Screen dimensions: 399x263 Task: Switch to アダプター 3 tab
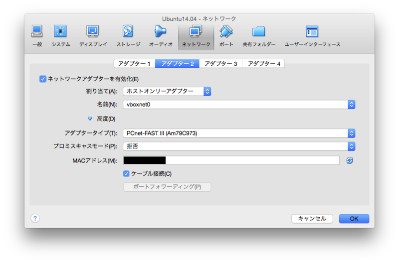pyautogui.click(x=221, y=64)
